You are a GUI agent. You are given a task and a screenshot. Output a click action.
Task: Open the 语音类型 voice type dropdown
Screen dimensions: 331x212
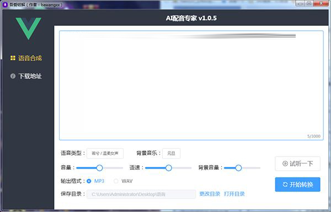tap(105, 153)
